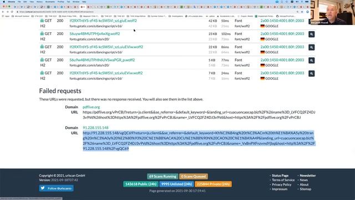Click the 9995 Unlisted (24h) badge
355x200 pixels.
click(176, 184)
